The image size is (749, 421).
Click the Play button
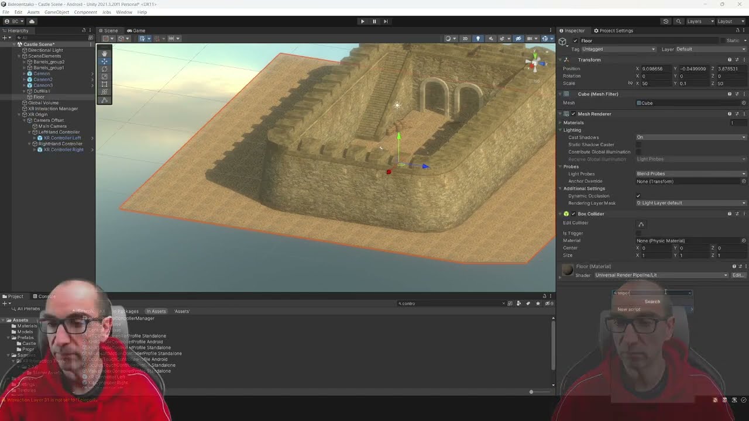(x=362, y=22)
